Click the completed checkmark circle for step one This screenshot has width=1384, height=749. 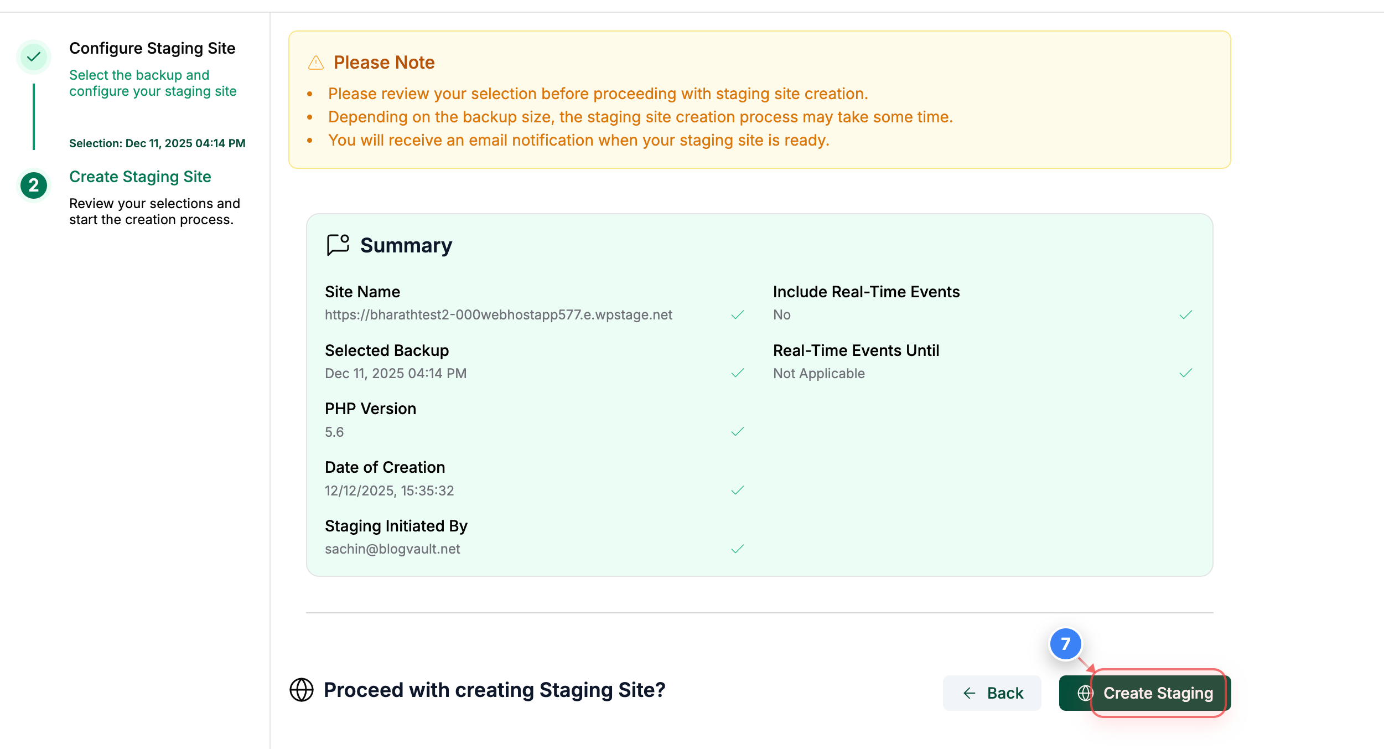(x=34, y=56)
